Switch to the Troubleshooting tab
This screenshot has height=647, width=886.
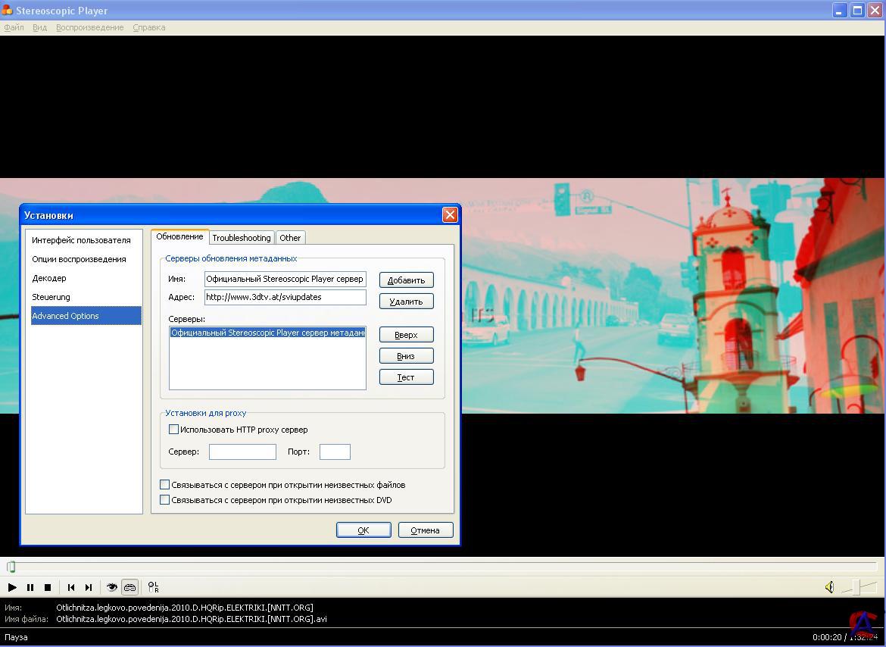coord(241,238)
